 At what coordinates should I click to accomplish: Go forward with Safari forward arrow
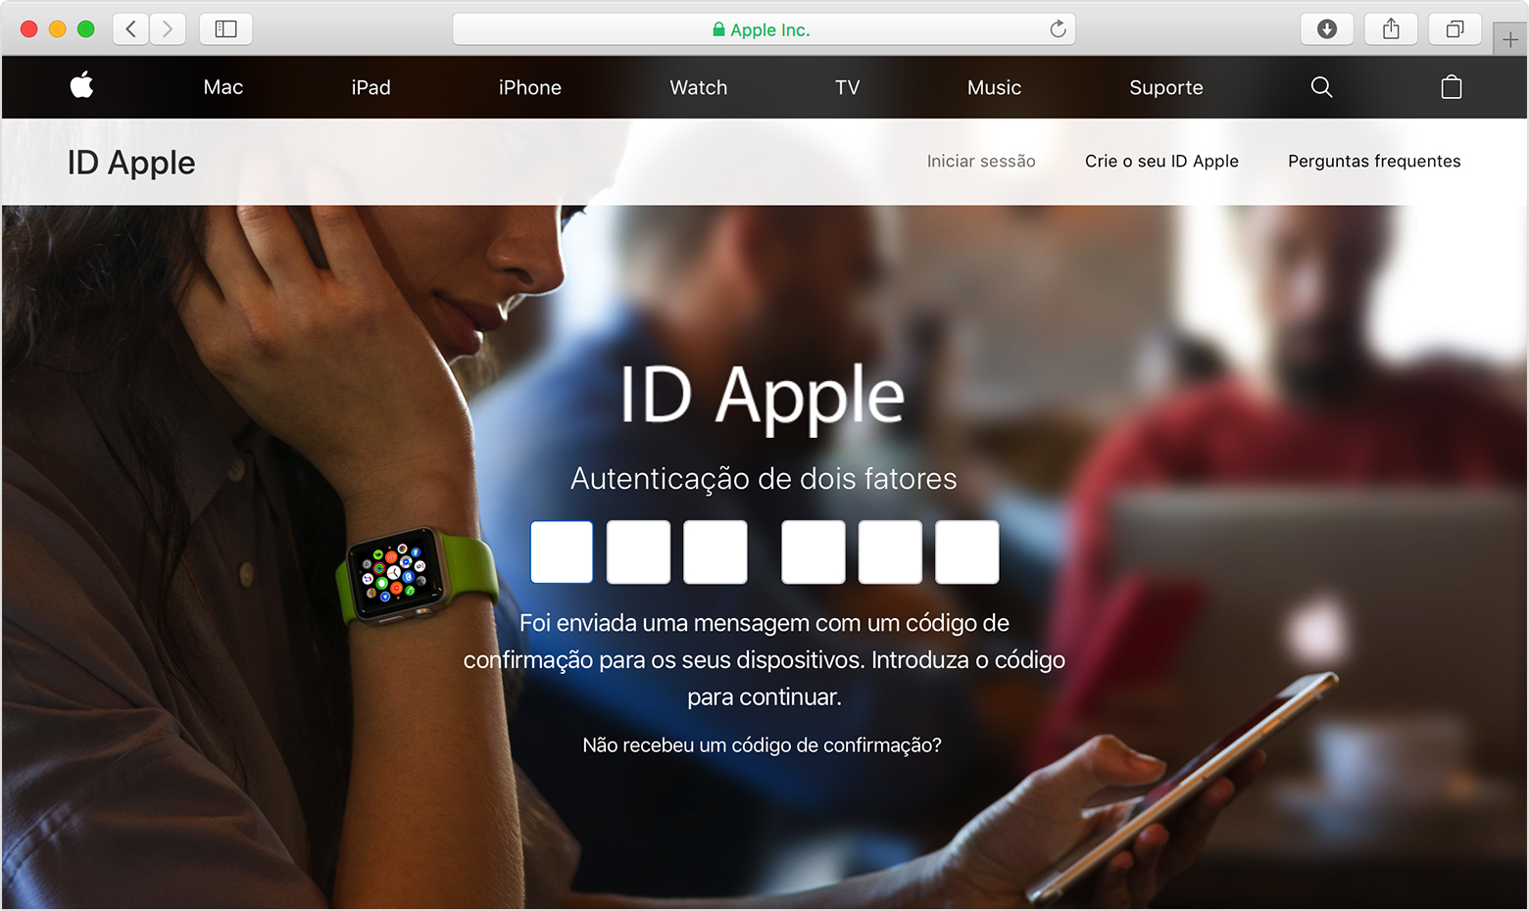(x=168, y=29)
